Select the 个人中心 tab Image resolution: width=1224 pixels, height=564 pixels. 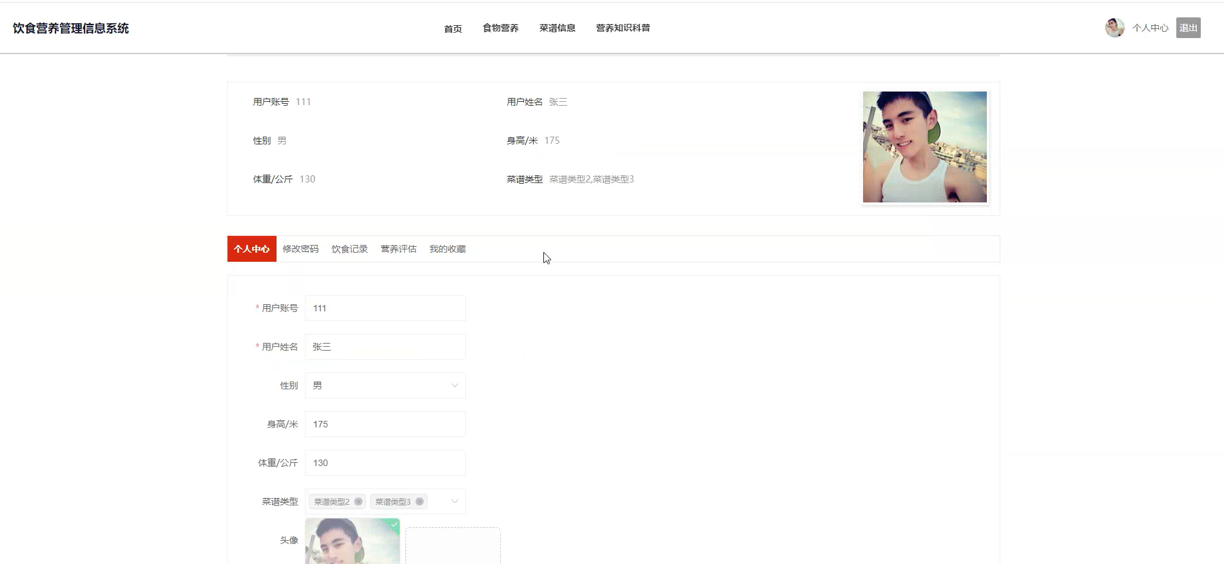tap(252, 249)
